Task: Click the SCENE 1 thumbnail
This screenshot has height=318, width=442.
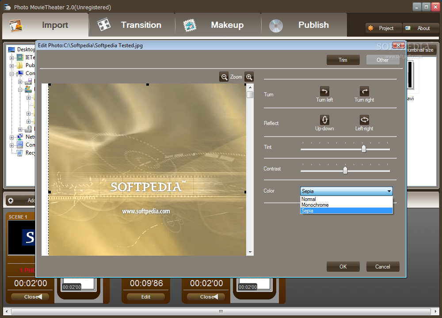Action: click(x=22, y=238)
